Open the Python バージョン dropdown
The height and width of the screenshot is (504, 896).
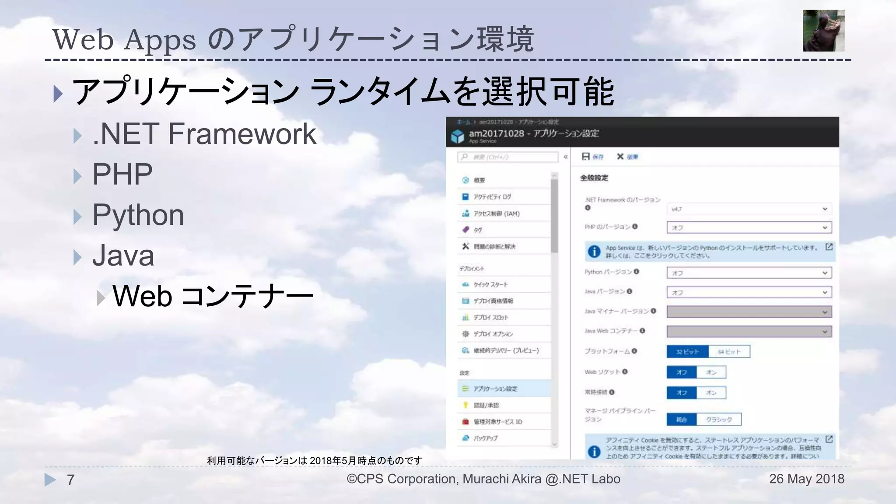(x=749, y=273)
